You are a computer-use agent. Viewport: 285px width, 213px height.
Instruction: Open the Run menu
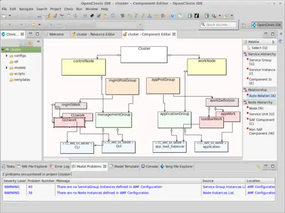click(79, 9)
